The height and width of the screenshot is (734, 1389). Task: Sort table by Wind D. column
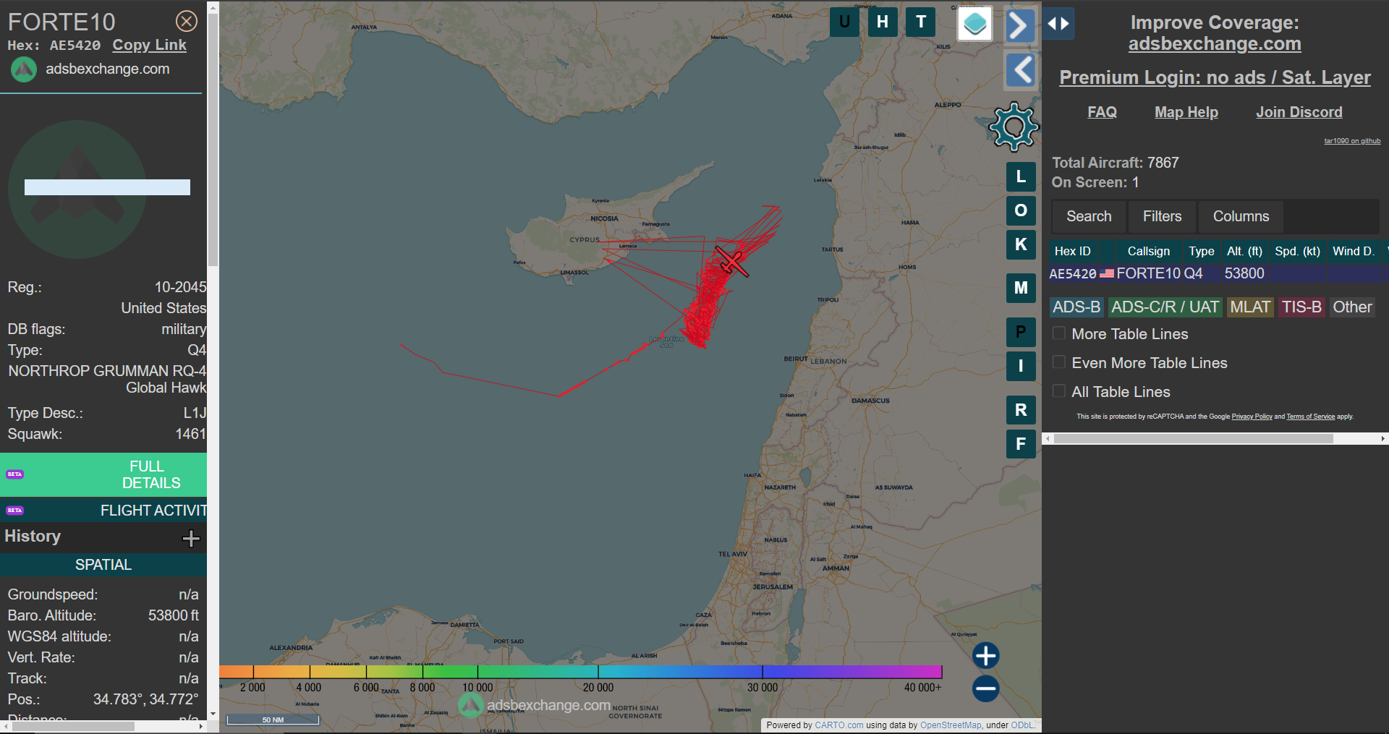pos(1353,251)
